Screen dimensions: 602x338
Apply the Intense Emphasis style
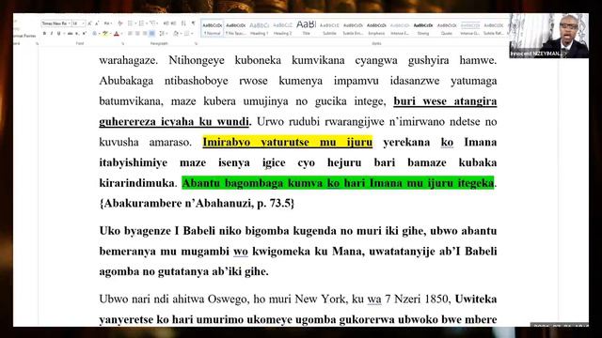click(x=400, y=28)
